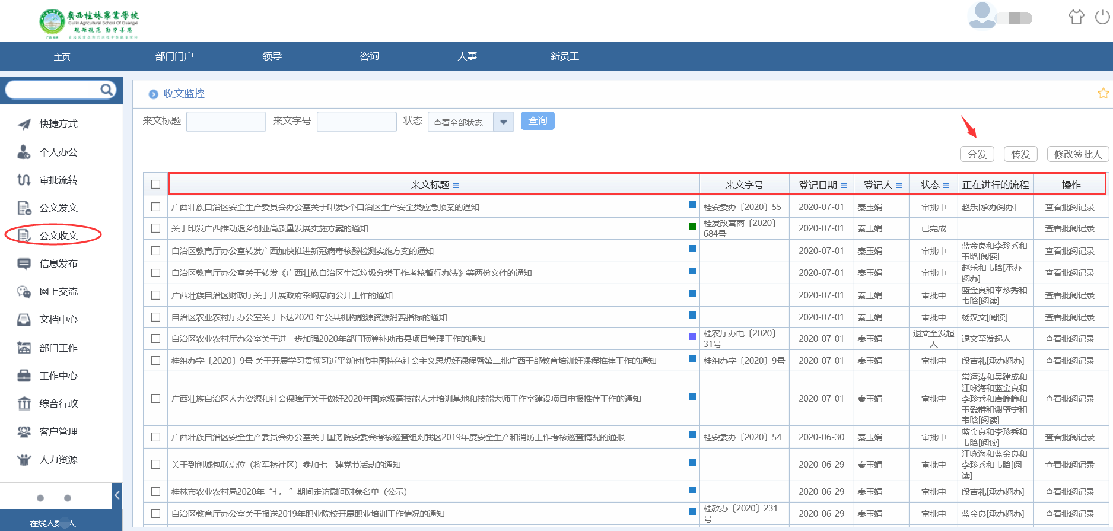The height and width of the screenshot is (531, 1113).
Task: Open the shirt theme icon
Action: [x=1076, y=17]
